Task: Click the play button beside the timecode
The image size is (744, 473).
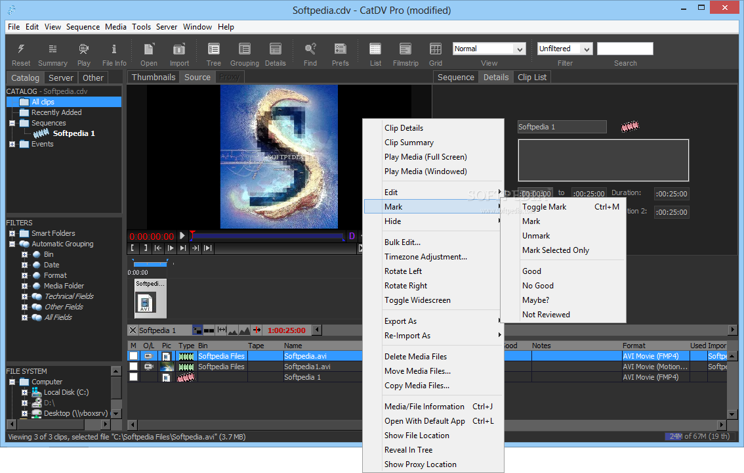Action: 182,236
